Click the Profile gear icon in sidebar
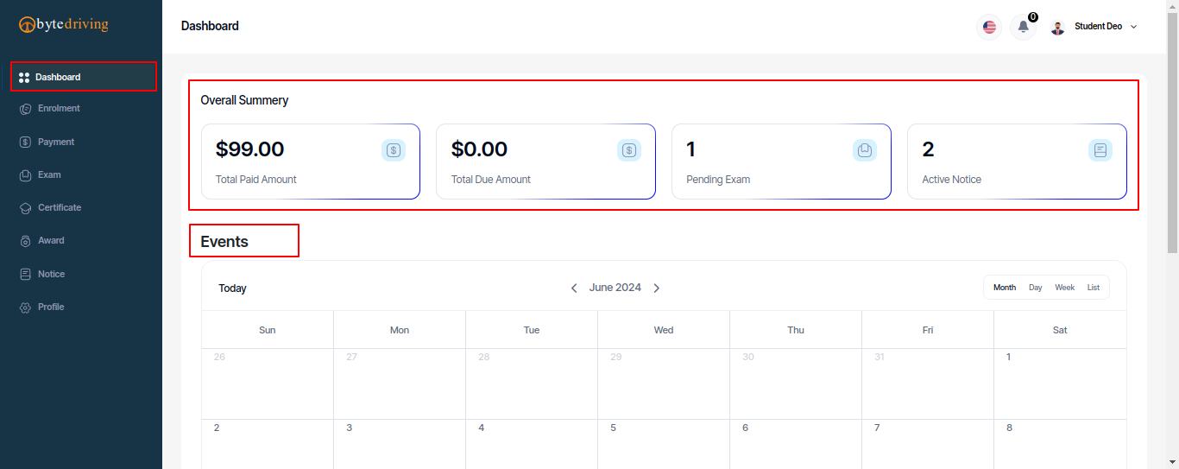Viewport: 1179px width, 469px height. (25, 307)
